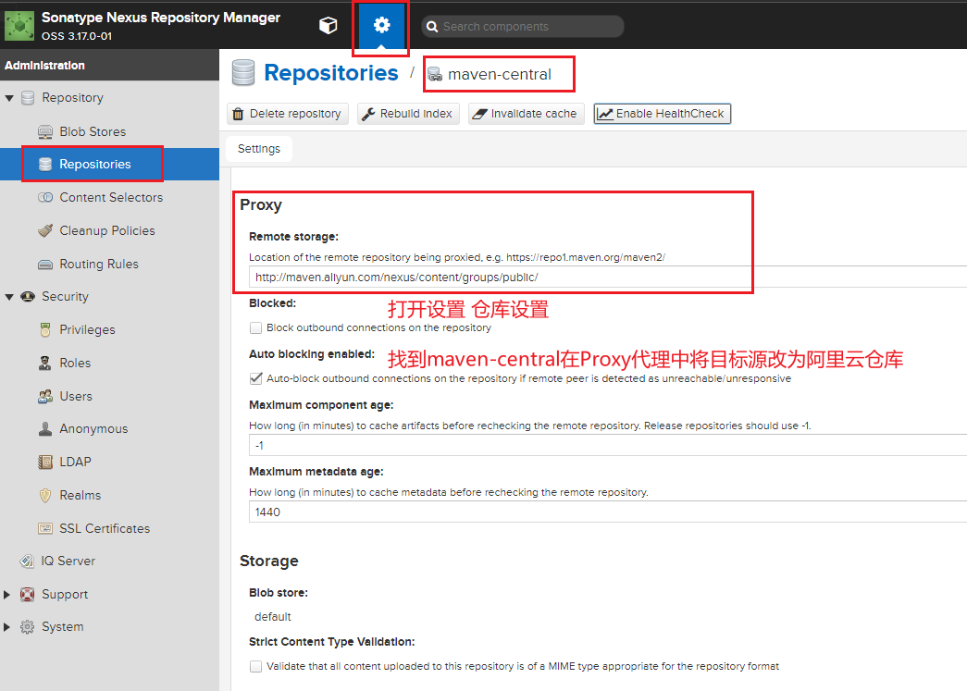Open Privileges in sidebar
Image resolution: width=967 pixels, height=691 pixels.
[110, 330]
